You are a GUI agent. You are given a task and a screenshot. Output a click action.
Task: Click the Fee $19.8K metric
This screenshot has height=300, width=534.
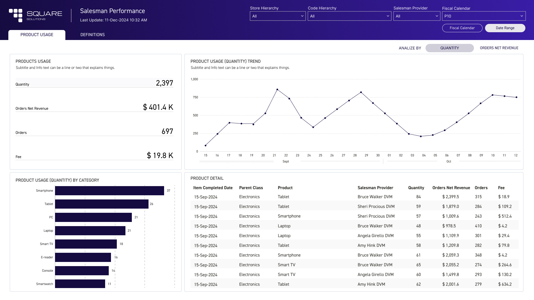[x=160, y=155]
